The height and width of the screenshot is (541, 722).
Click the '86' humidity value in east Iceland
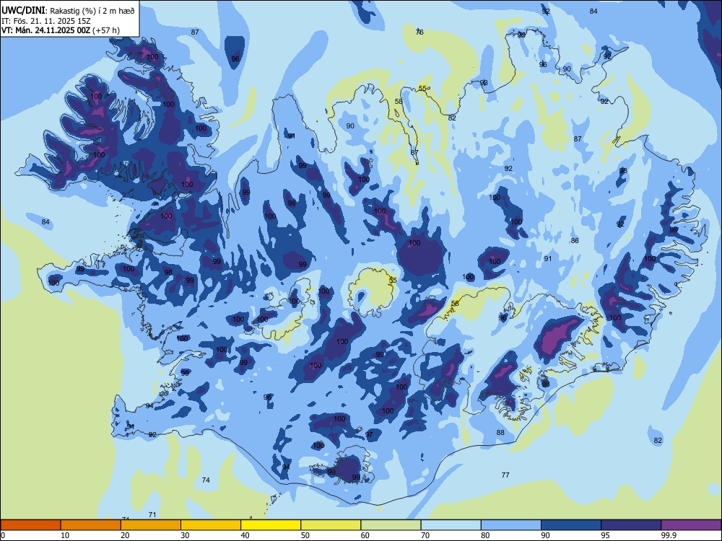575,241
